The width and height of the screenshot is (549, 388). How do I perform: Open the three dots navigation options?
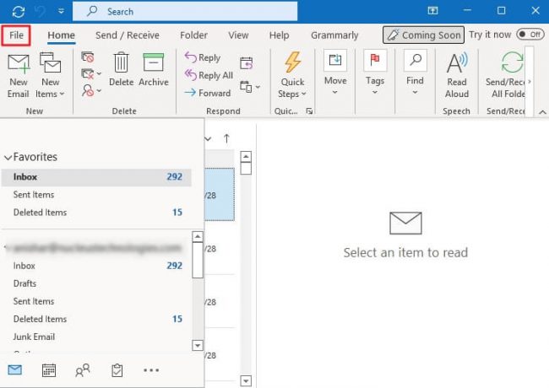(151, 369)
